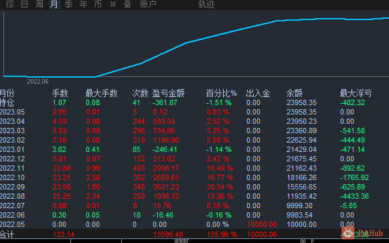Click the 135.96 % total percentage
Viewport: 389px width, 243px height.
pyautogui.click(x=222, y=234)
